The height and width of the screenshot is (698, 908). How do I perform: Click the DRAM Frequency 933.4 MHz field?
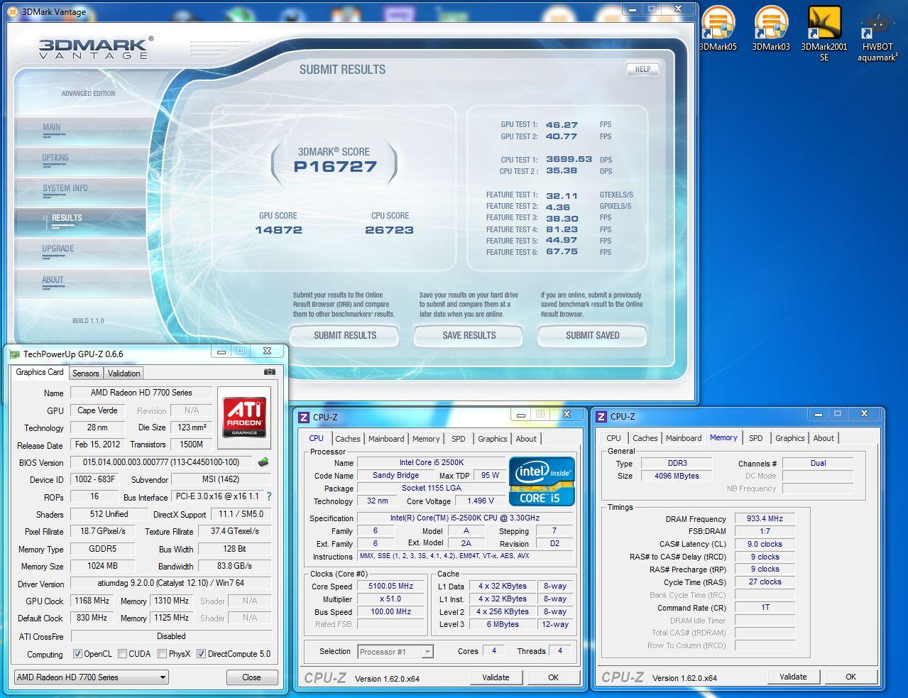click(x=765, y=518)
